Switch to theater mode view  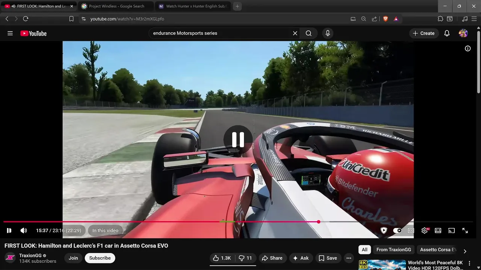point(438,231)
